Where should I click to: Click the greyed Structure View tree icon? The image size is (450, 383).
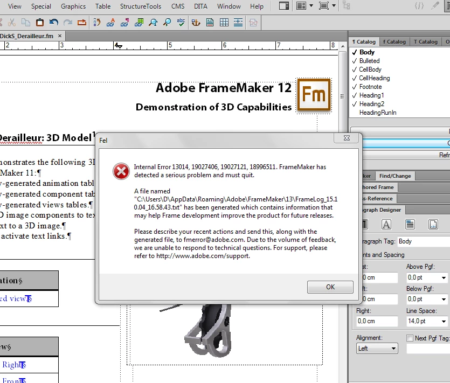point(347,6)
